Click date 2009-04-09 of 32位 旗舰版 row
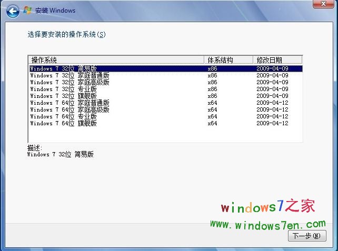The image size is (338, 251). [272, 96]
